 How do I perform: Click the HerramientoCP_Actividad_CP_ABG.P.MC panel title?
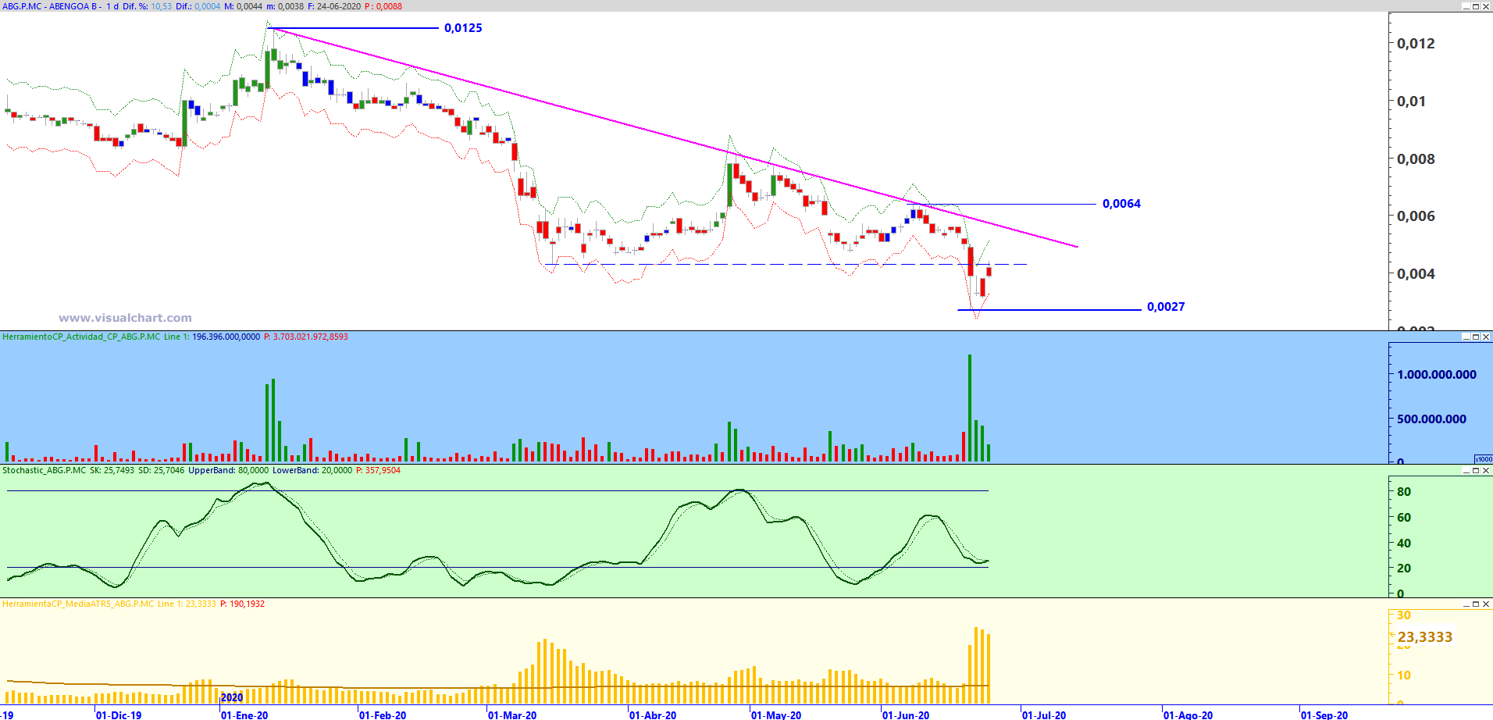click(81, 337)
